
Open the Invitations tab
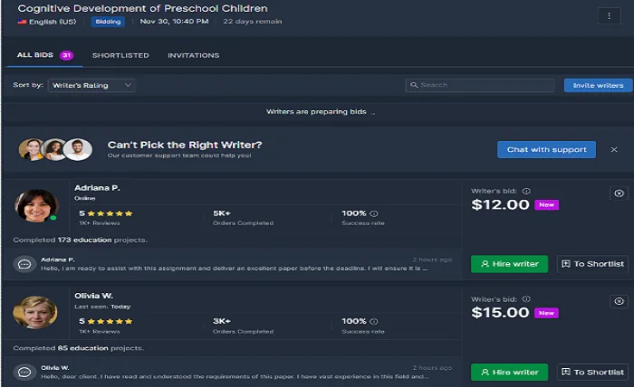[193, 55]
